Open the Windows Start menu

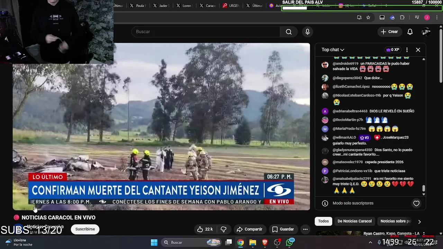click(154, 242)
